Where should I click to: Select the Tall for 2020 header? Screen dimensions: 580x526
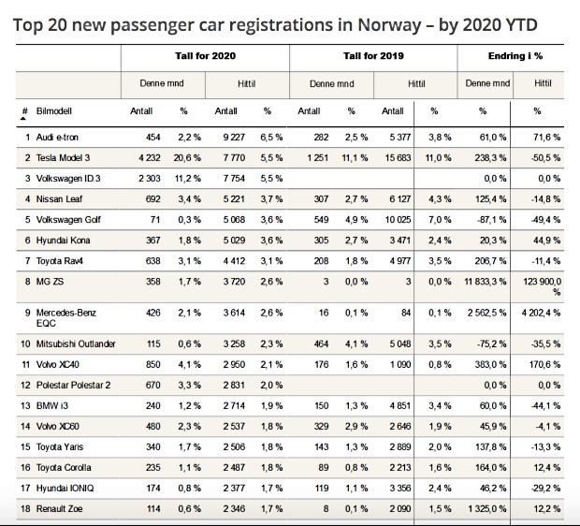click(x=207, y=56)
